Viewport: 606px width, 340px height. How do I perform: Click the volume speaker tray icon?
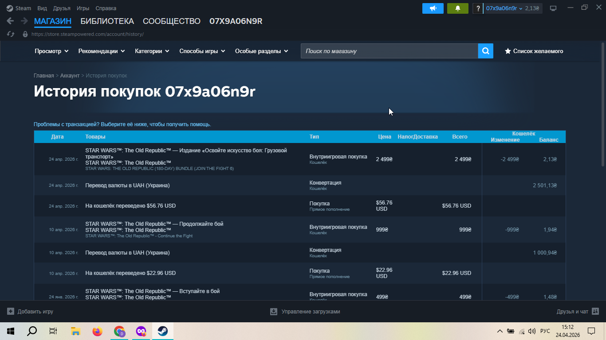point(532,331)
